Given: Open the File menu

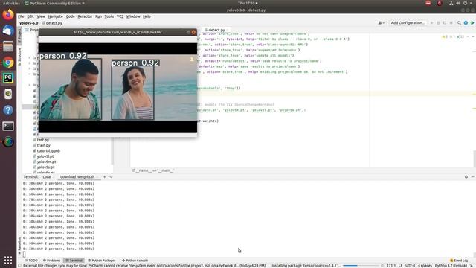Looking at the screenshot, I should (x=21, y=16).
